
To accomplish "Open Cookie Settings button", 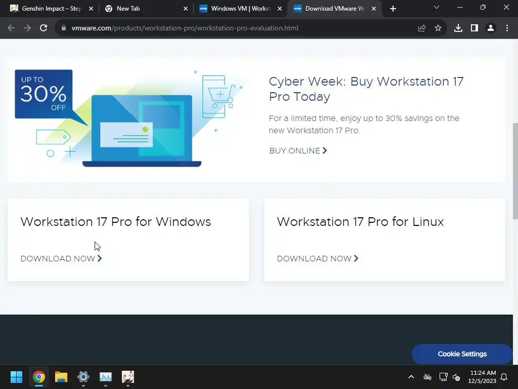I will coord(462,354).
